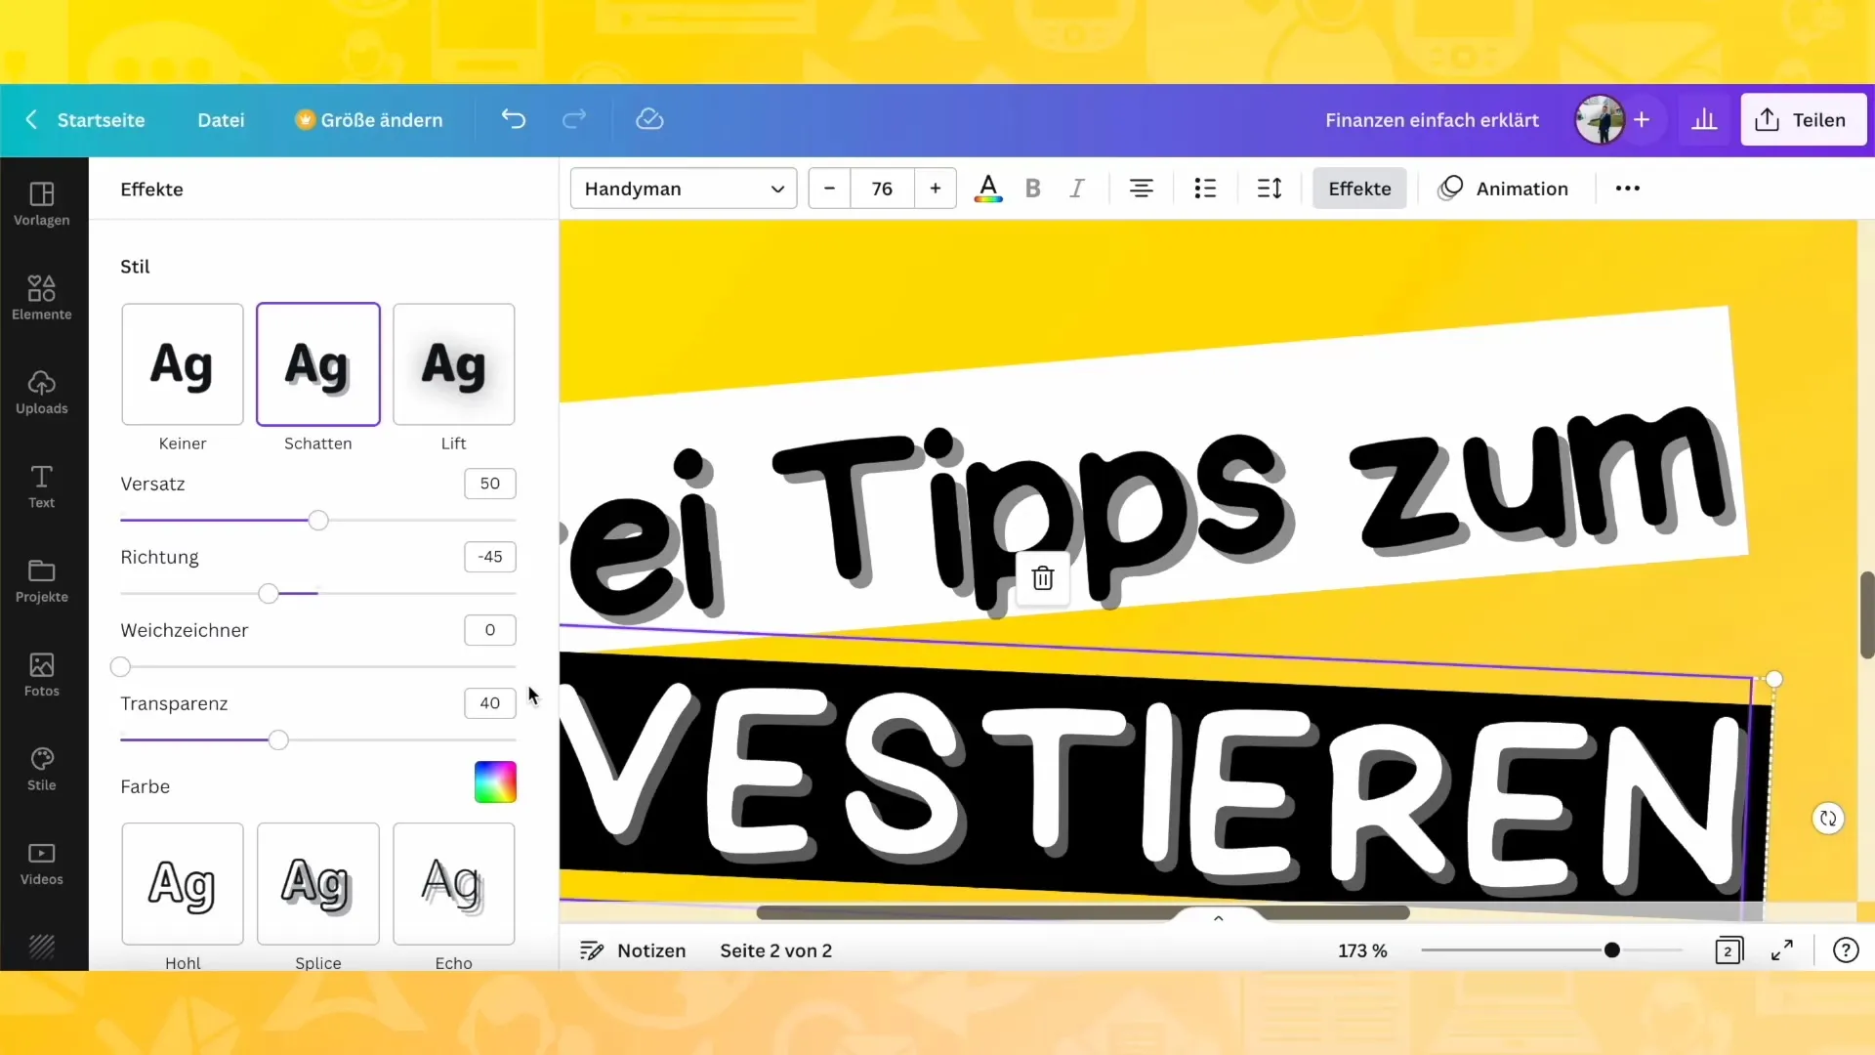Click the bold formatting icon

click(x=1034, y=190)
